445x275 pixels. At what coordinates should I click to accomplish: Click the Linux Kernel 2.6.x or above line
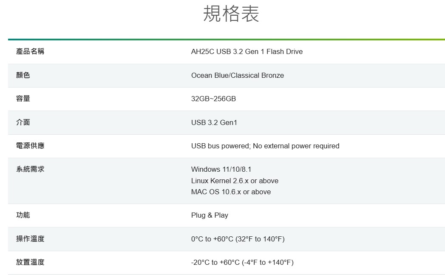pyautogui.click(x=235, y=181)
